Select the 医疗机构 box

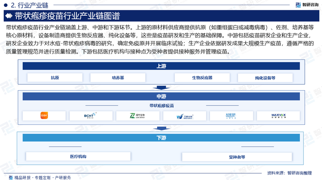[x=78, y=156]
